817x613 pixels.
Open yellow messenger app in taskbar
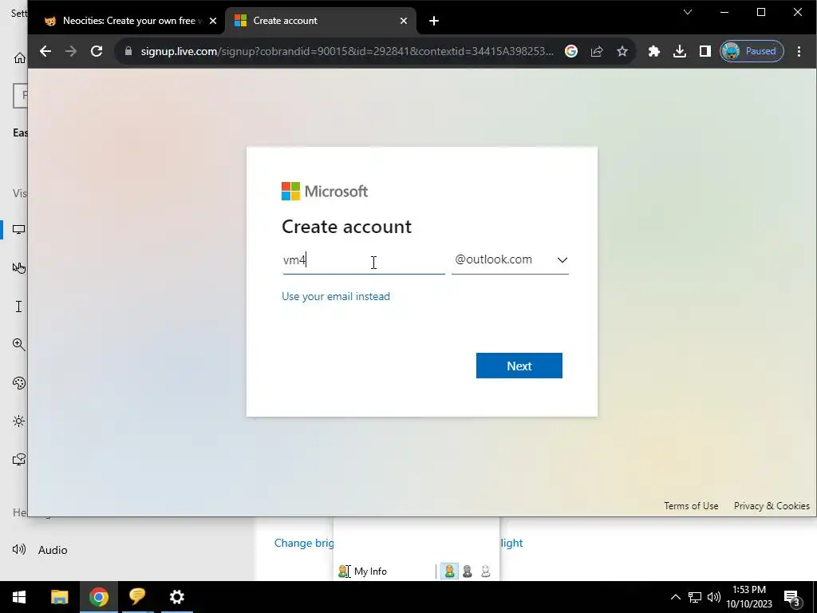(x=137, y=597)
